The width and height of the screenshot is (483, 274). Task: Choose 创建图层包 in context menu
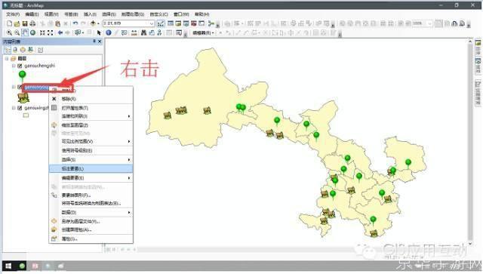point(91,229)
